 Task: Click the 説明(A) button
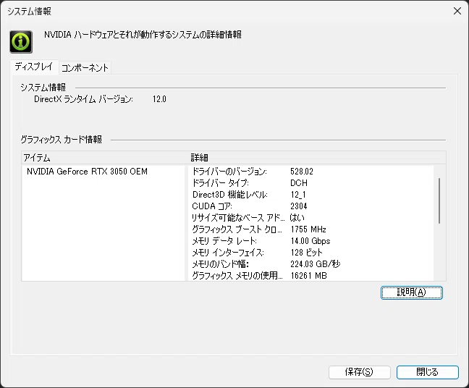(412, 292)
